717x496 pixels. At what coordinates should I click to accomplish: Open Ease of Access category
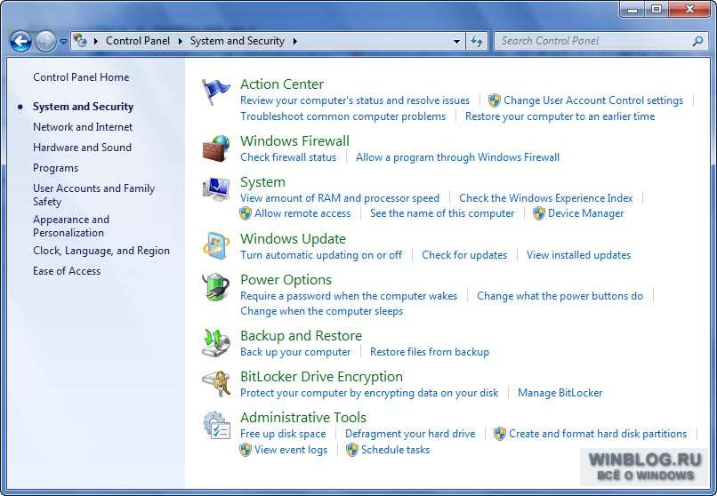[x=67, y=271]
